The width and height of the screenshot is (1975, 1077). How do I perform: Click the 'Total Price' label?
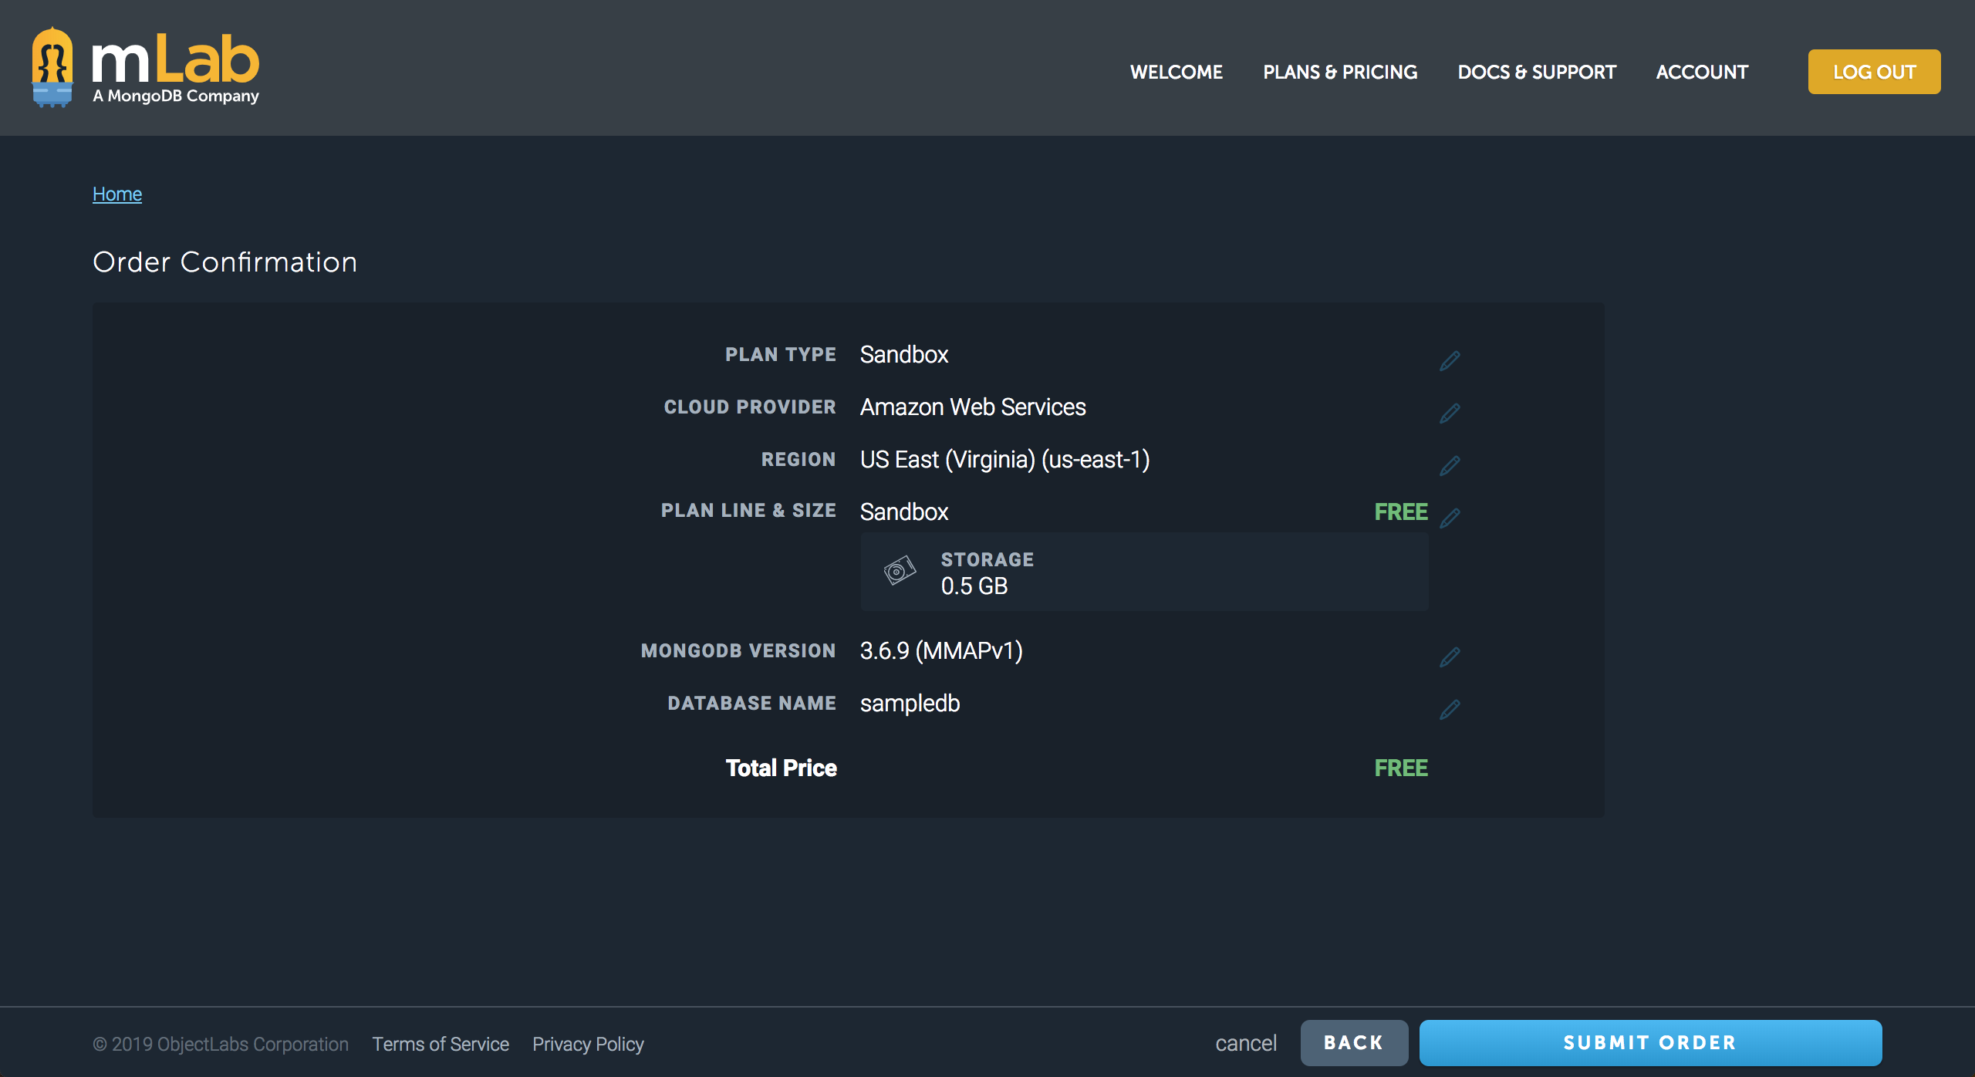click(x=781, y=768)
